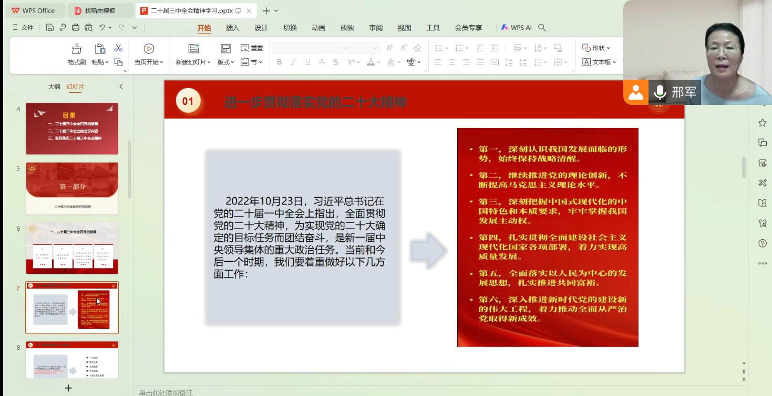Image resolution: width=772 pixels, height=396 pixels.
Task: Click the Save icon in quick toolbar
Action: 50,27
